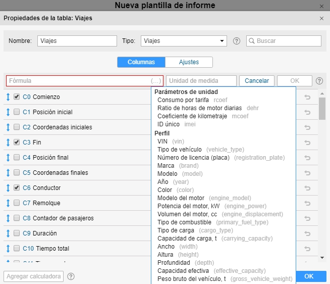Viewport: 330px width, 284px height.
Task: Choose 'Tipo de combustible' from parameter list
Action: [x=185, y=222]
